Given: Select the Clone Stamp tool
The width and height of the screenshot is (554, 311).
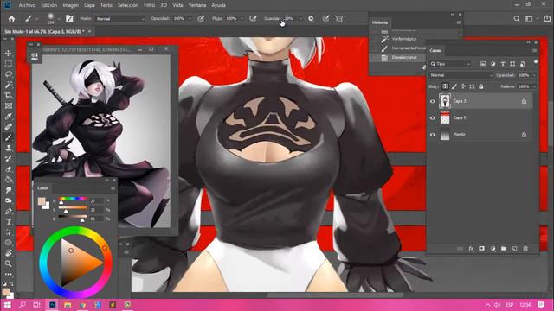Looking at the screenshot, I should [9, 148].
